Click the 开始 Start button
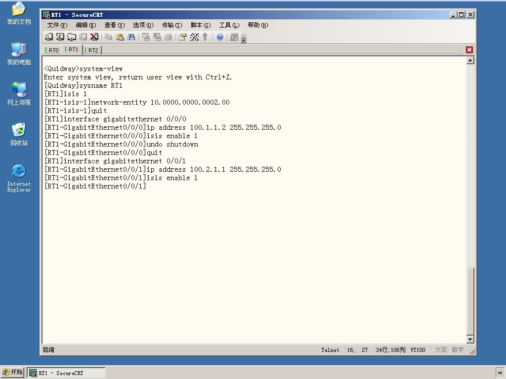Image resolution: width=506 pixels, height=379 pixels. 12,372
